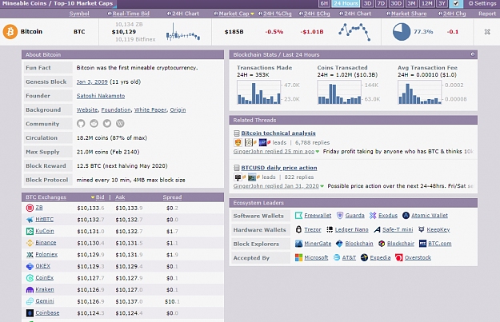Select the 6H timeframe tab
Screen dimensions: 500x322
pos(324,3)
